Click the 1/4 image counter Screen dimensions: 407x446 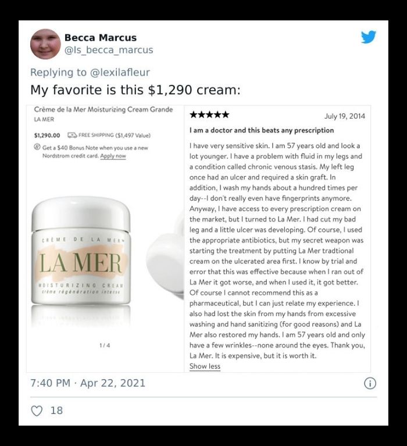(105, 345)
